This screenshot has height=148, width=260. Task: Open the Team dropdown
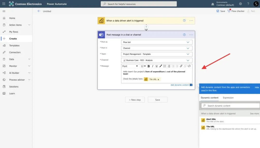pyautogui.click(x=157, y=54)
